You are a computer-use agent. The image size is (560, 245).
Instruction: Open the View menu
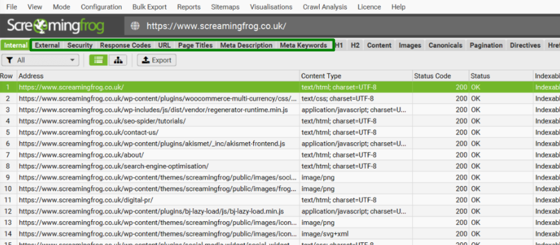[x=35, y=6]
